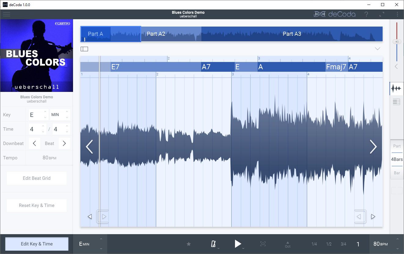Open the metronome options dropdown arrow
This screenshot has width=404, height=254.
tap(219, 248)
